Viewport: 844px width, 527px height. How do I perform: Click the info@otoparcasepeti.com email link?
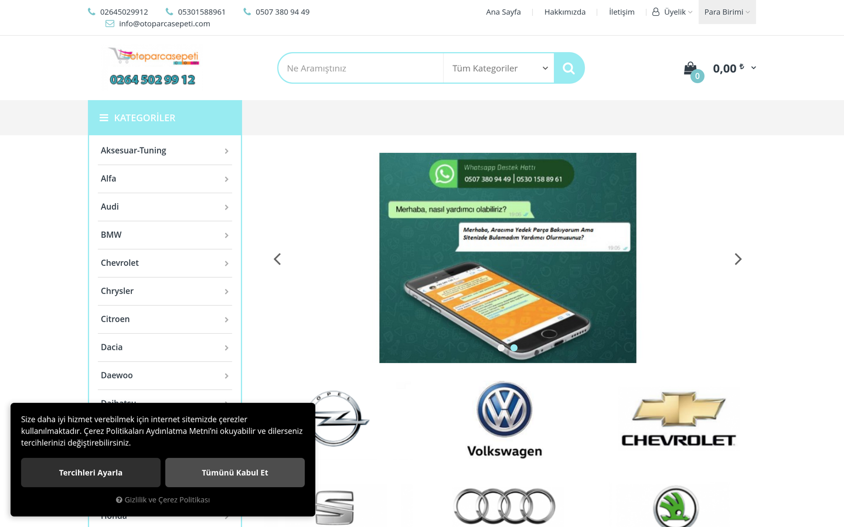[x=165, y=23]
